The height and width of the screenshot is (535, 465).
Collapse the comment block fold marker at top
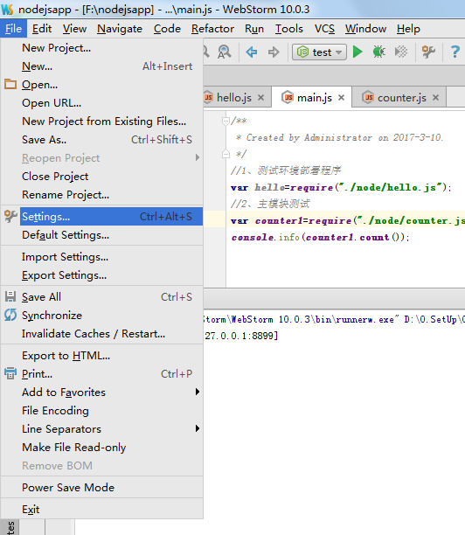click(x=226, y=121)
